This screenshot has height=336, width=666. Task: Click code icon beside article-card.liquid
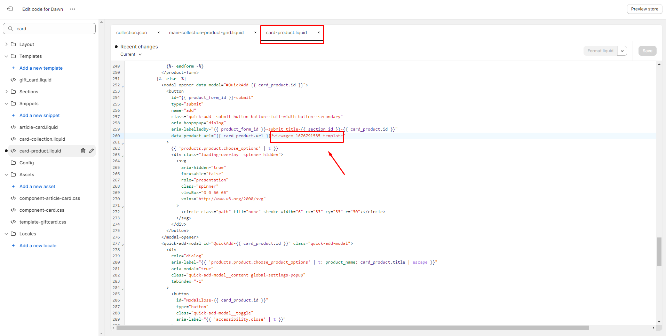(13, 127)
